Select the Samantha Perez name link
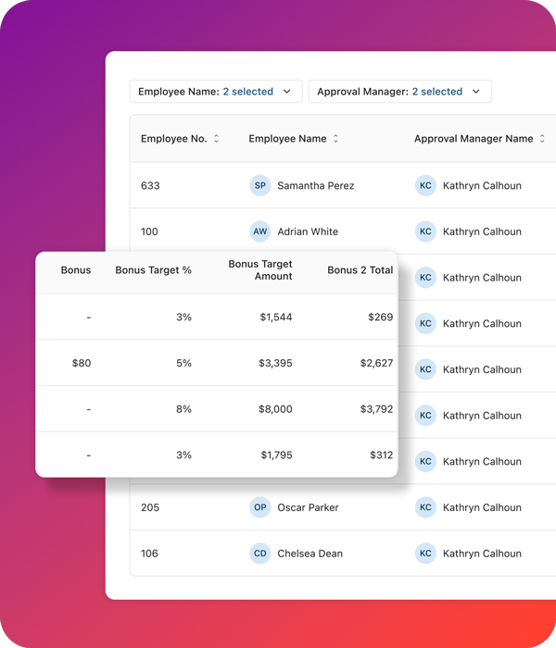 315,185
